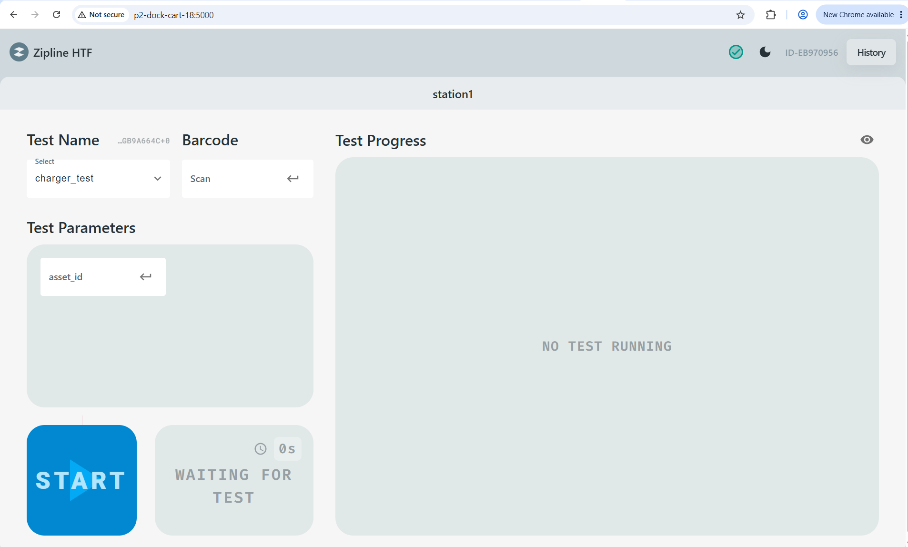Open Chrome's three-dot menu
The image size is (908, 547).
[901, 15]
